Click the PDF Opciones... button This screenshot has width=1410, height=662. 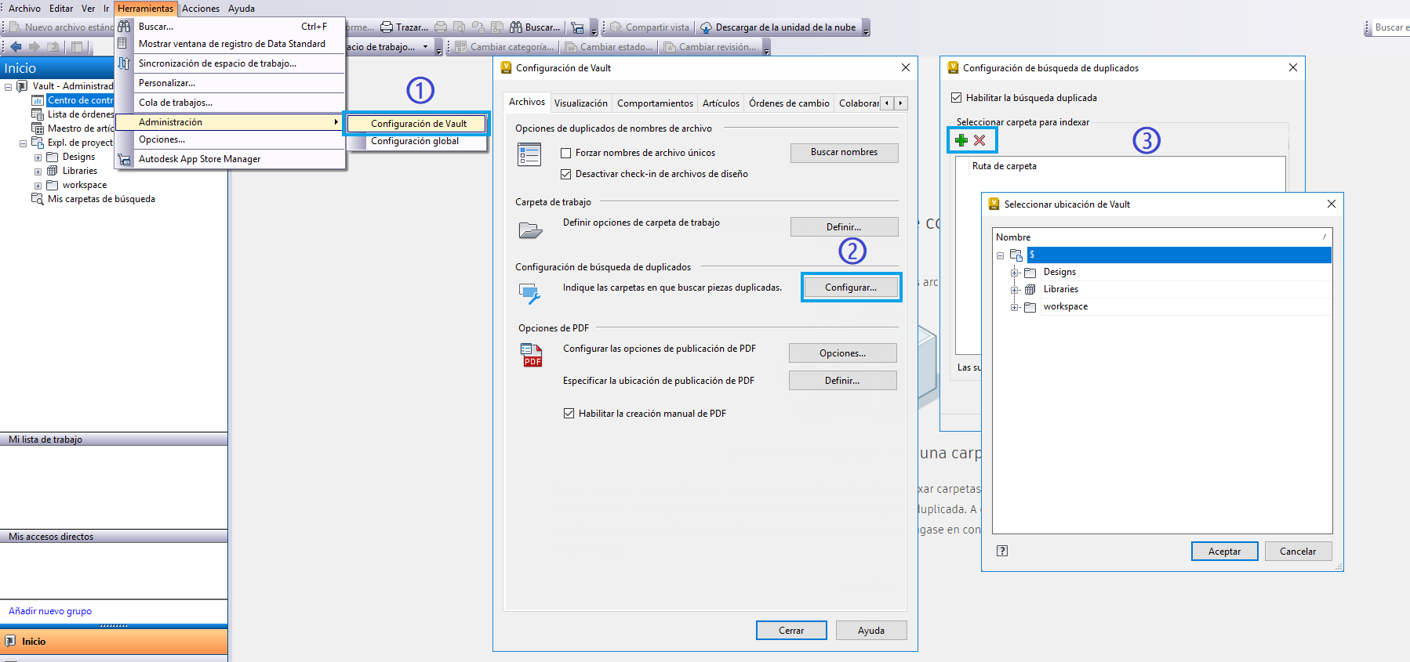pos(842,353)
